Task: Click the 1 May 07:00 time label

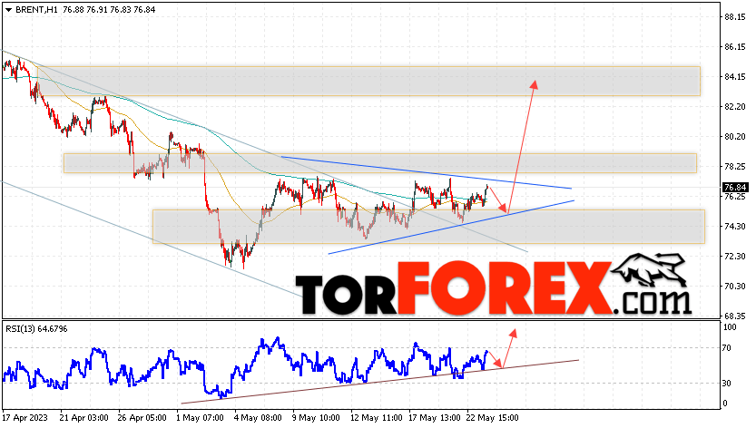Action: (x=200, y=418)
